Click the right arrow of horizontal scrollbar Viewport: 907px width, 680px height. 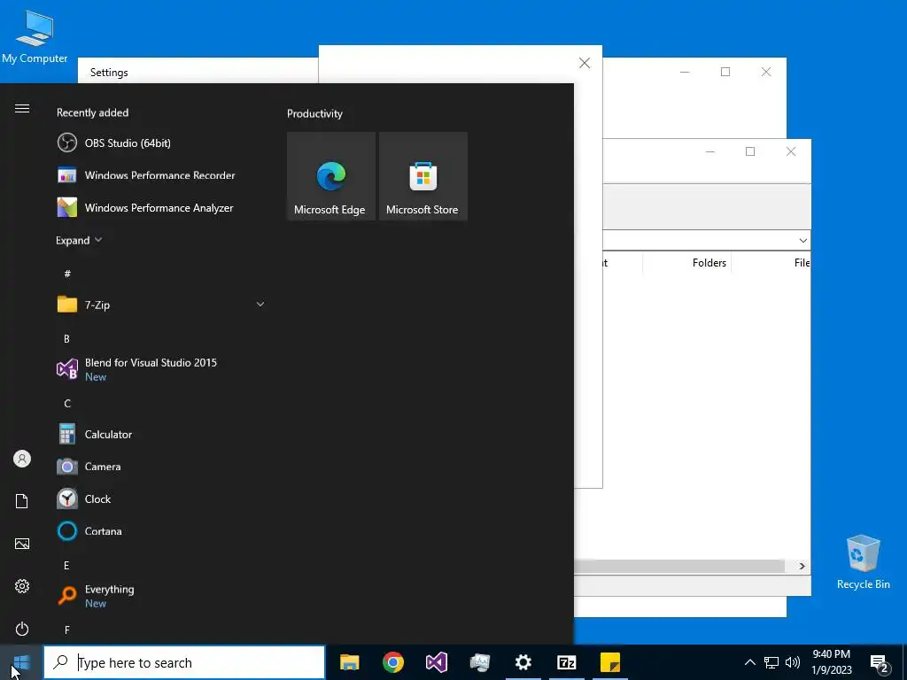(802, 566)
